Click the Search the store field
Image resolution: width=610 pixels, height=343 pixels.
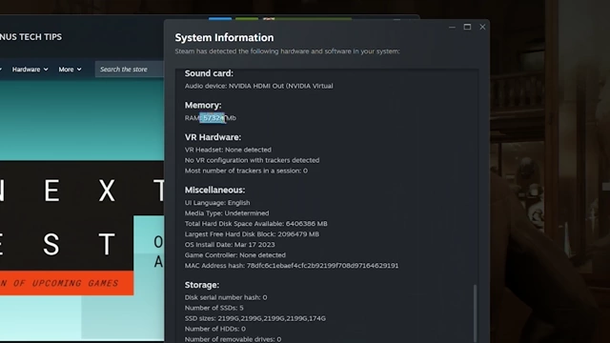130,70
